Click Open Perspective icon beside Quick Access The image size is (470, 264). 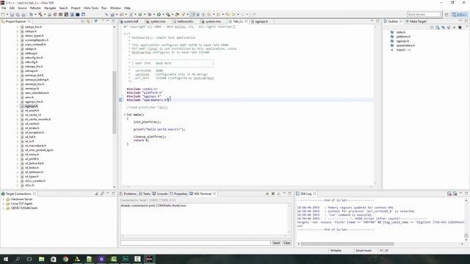tap(446, 15)
